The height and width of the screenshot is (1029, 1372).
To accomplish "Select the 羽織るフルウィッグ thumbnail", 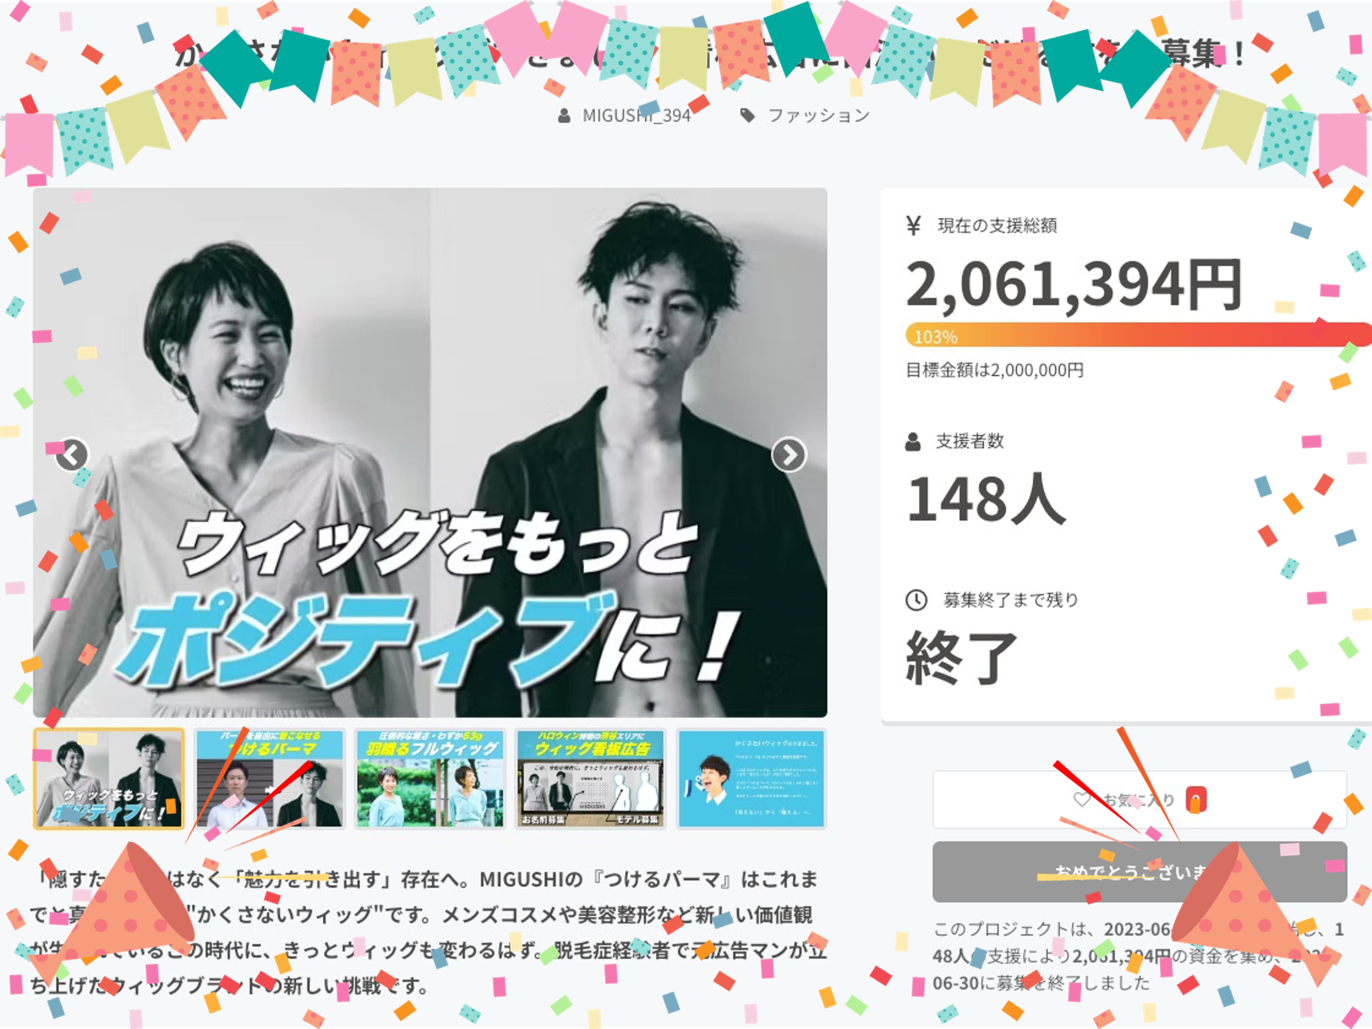I will 430,778.
